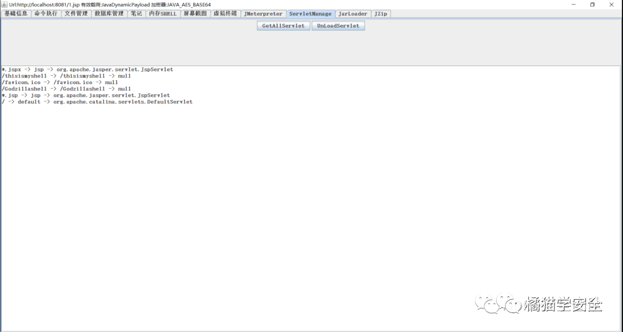
Task: Select the *.jsp JspServlet line
Action: pyautogui.click(x=86, y=95)
